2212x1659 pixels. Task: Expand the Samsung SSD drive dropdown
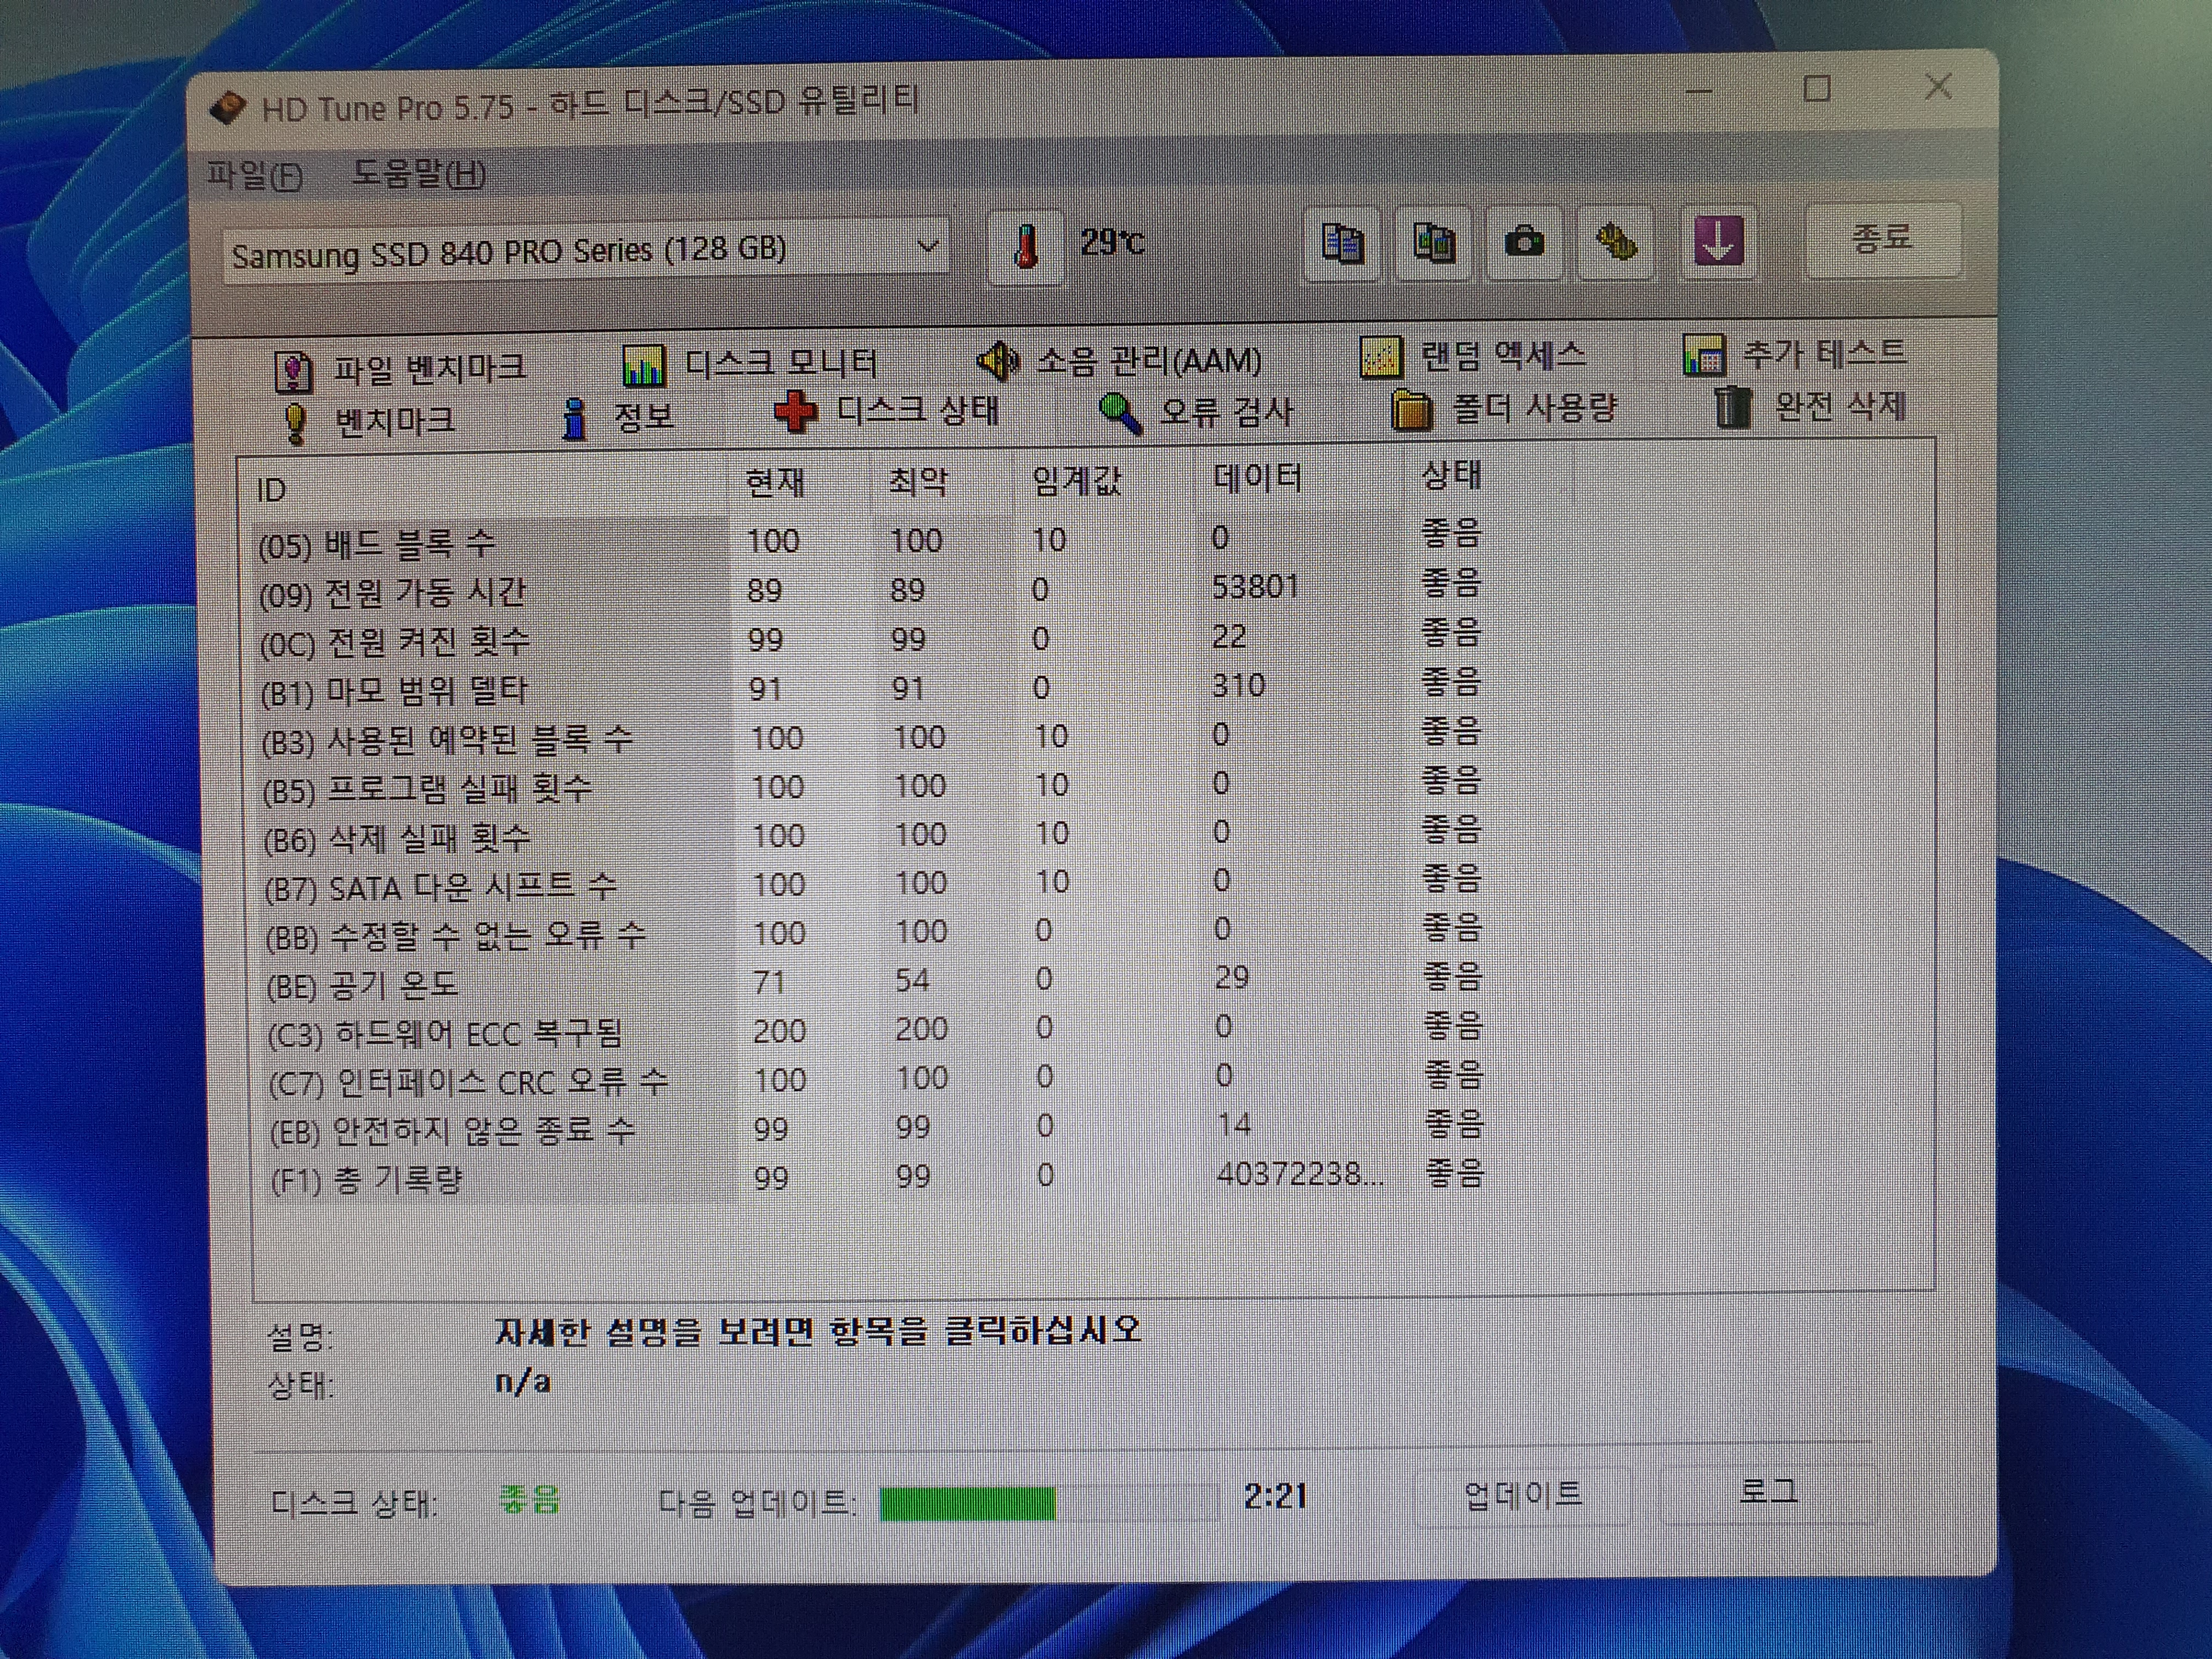[x=927, y=246]
